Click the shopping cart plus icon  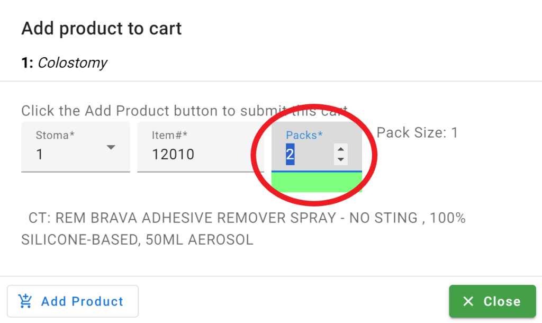click(25, 301)
